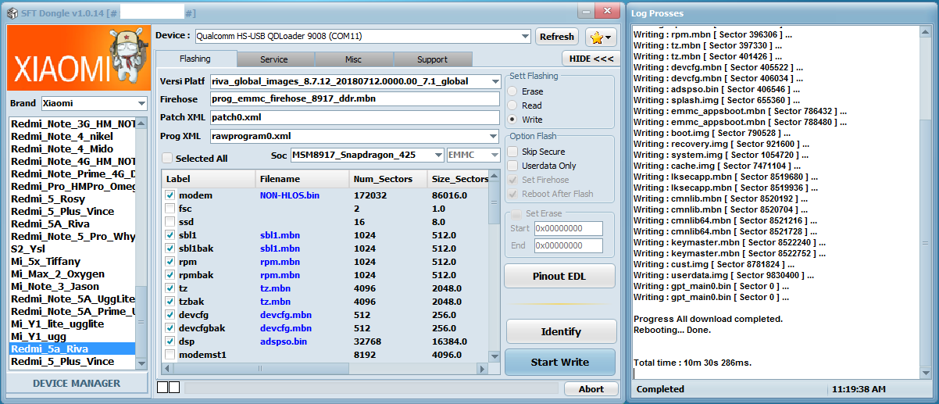Uncheck the modem partition row
The height and width of the screenshot is (404, 939).
[170, 195]
